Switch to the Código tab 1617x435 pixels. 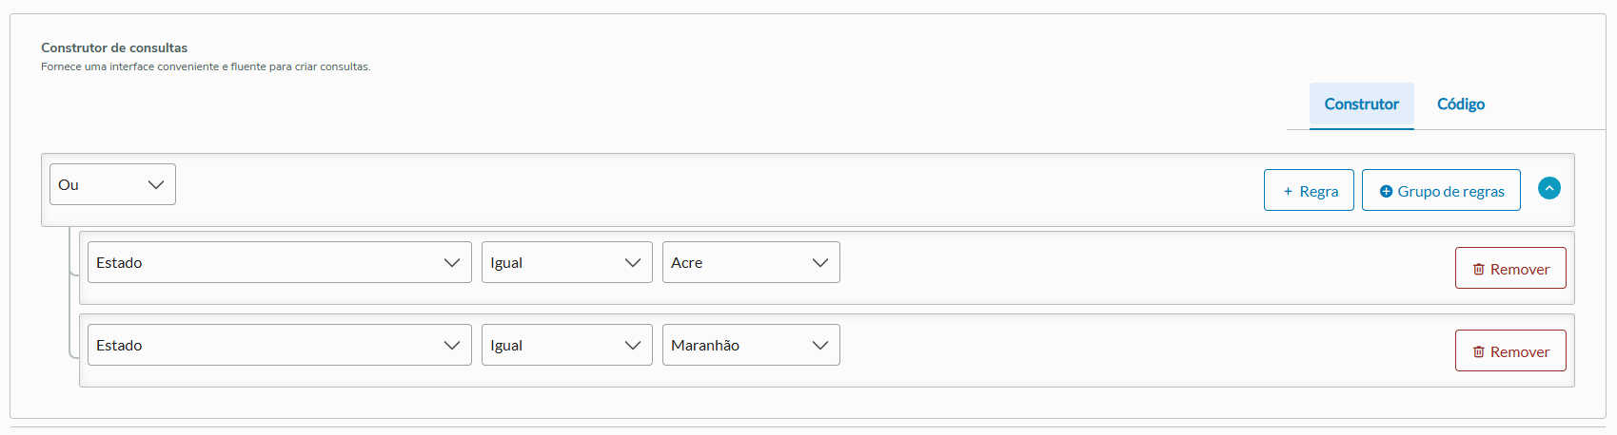pos(1460,104)
